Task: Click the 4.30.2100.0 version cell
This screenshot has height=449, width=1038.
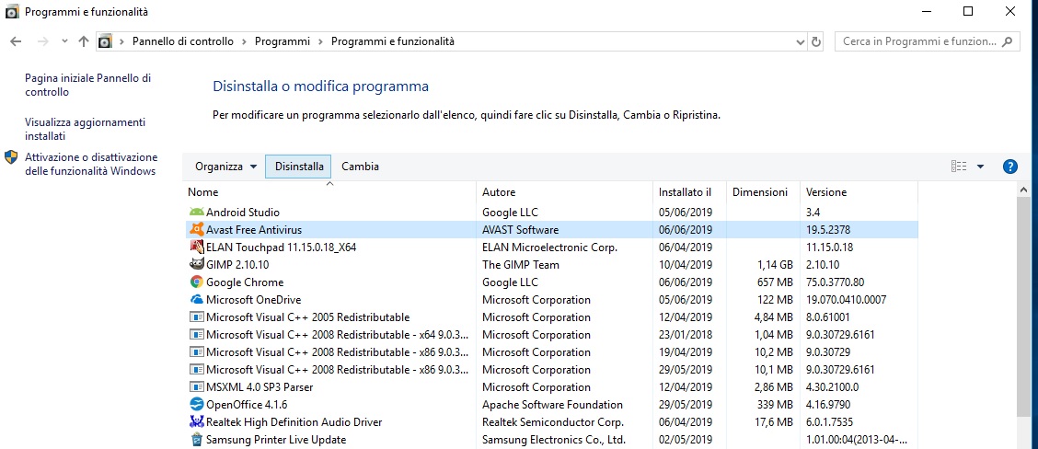Action: [x=832, y=386]
